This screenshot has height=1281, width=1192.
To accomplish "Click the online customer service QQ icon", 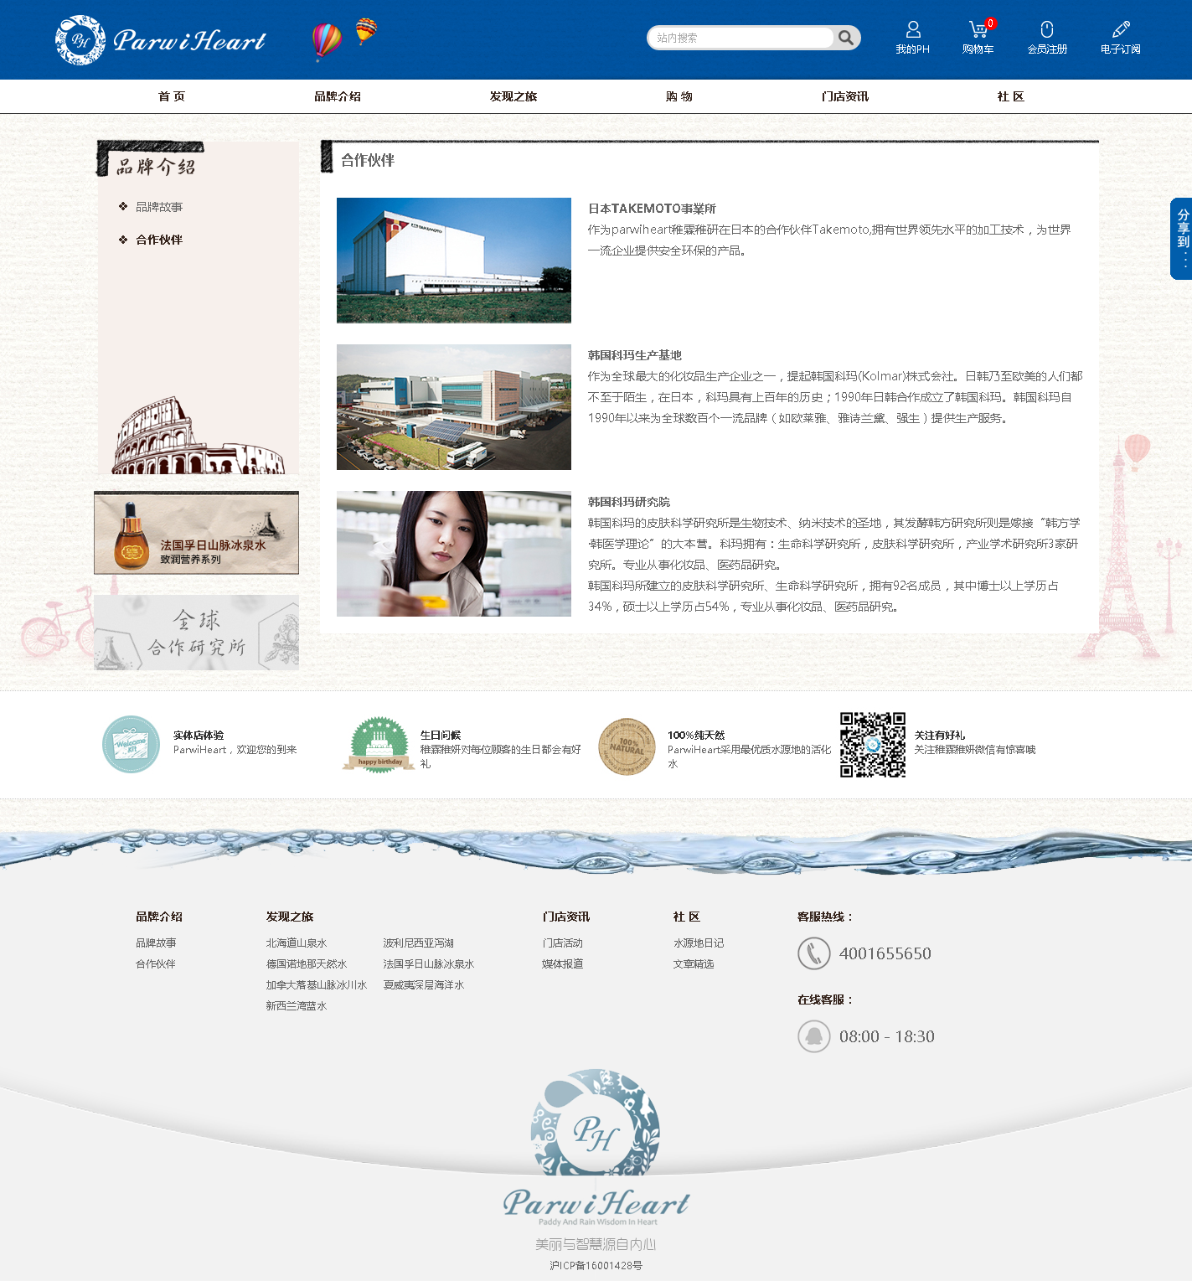I will tap(813, 1036).
